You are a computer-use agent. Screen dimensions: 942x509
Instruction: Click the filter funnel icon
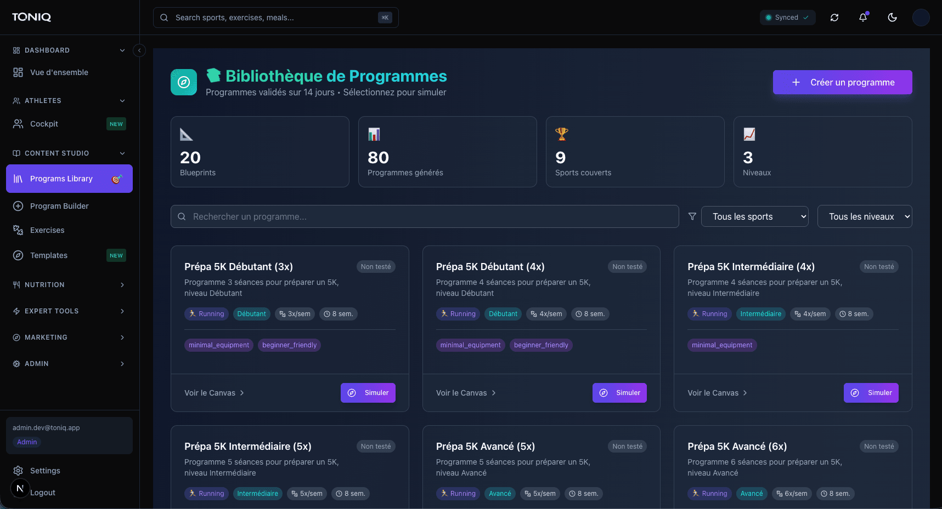[692, 216]
